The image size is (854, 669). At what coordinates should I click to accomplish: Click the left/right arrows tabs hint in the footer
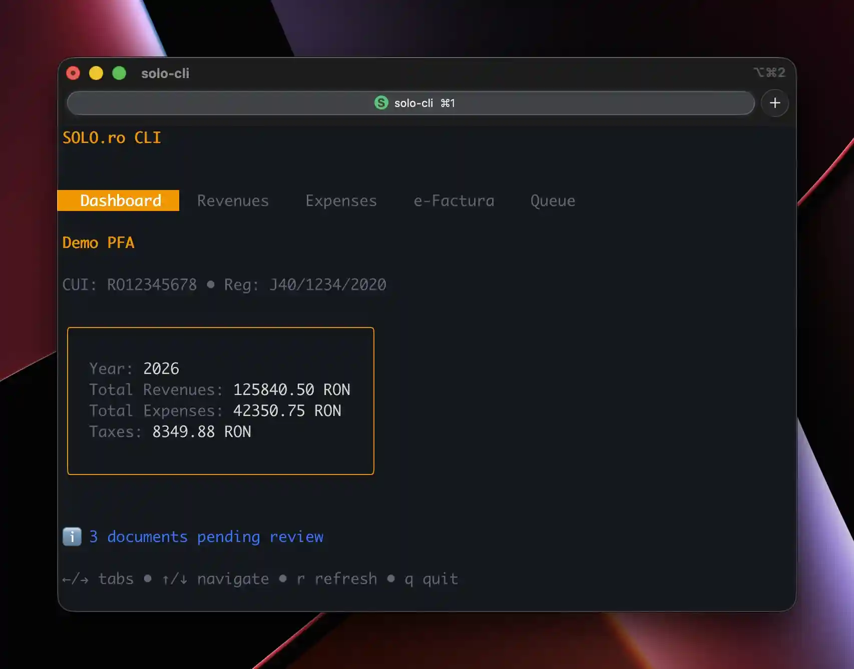click(98, 579)
